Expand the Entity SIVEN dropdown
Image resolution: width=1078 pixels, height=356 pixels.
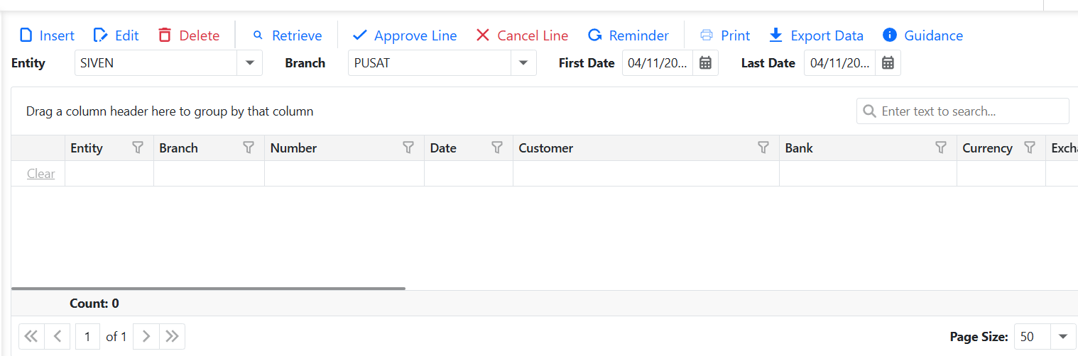coord(249,63)
